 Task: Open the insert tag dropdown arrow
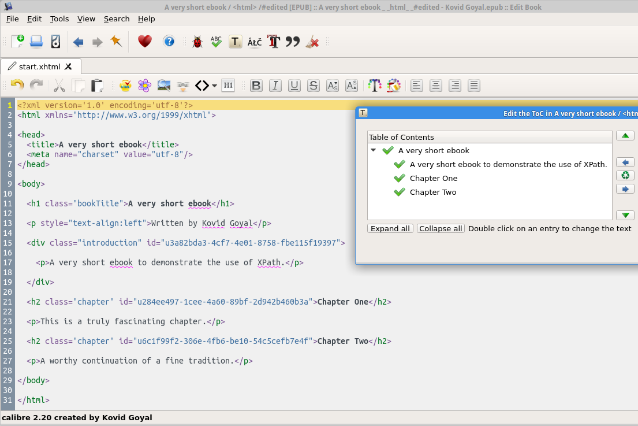[215, 86]
